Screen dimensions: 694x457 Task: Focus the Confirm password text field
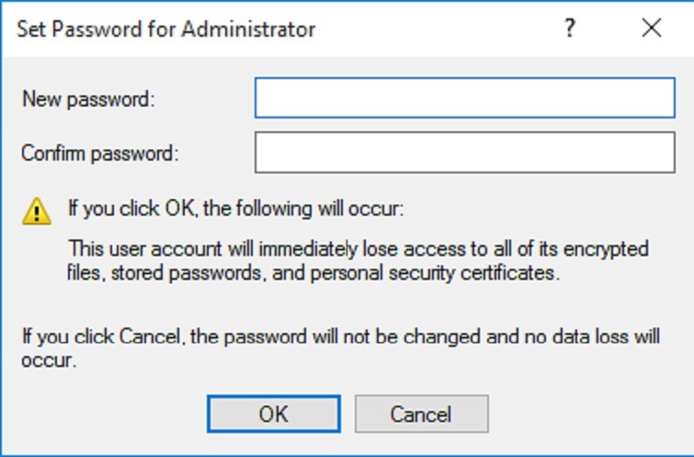click(x=464, y=153)
